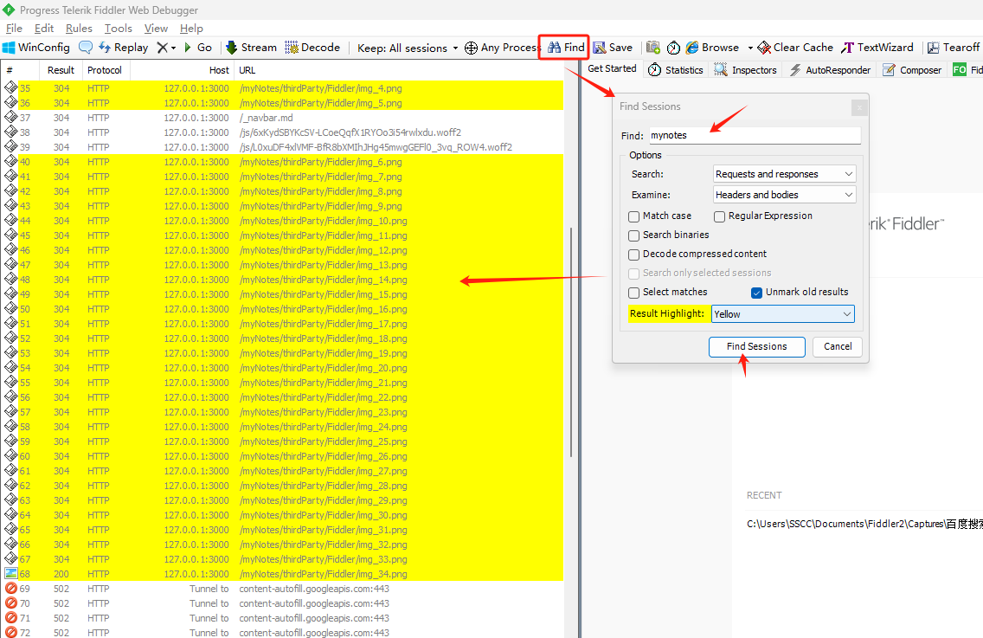Click blocked icon of session 72
Image resolution: width=983 pixels, height=638 pixels.
[x=10, y=632]
